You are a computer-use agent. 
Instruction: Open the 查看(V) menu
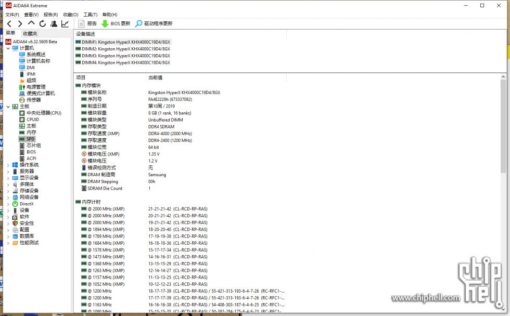[31, 15]
